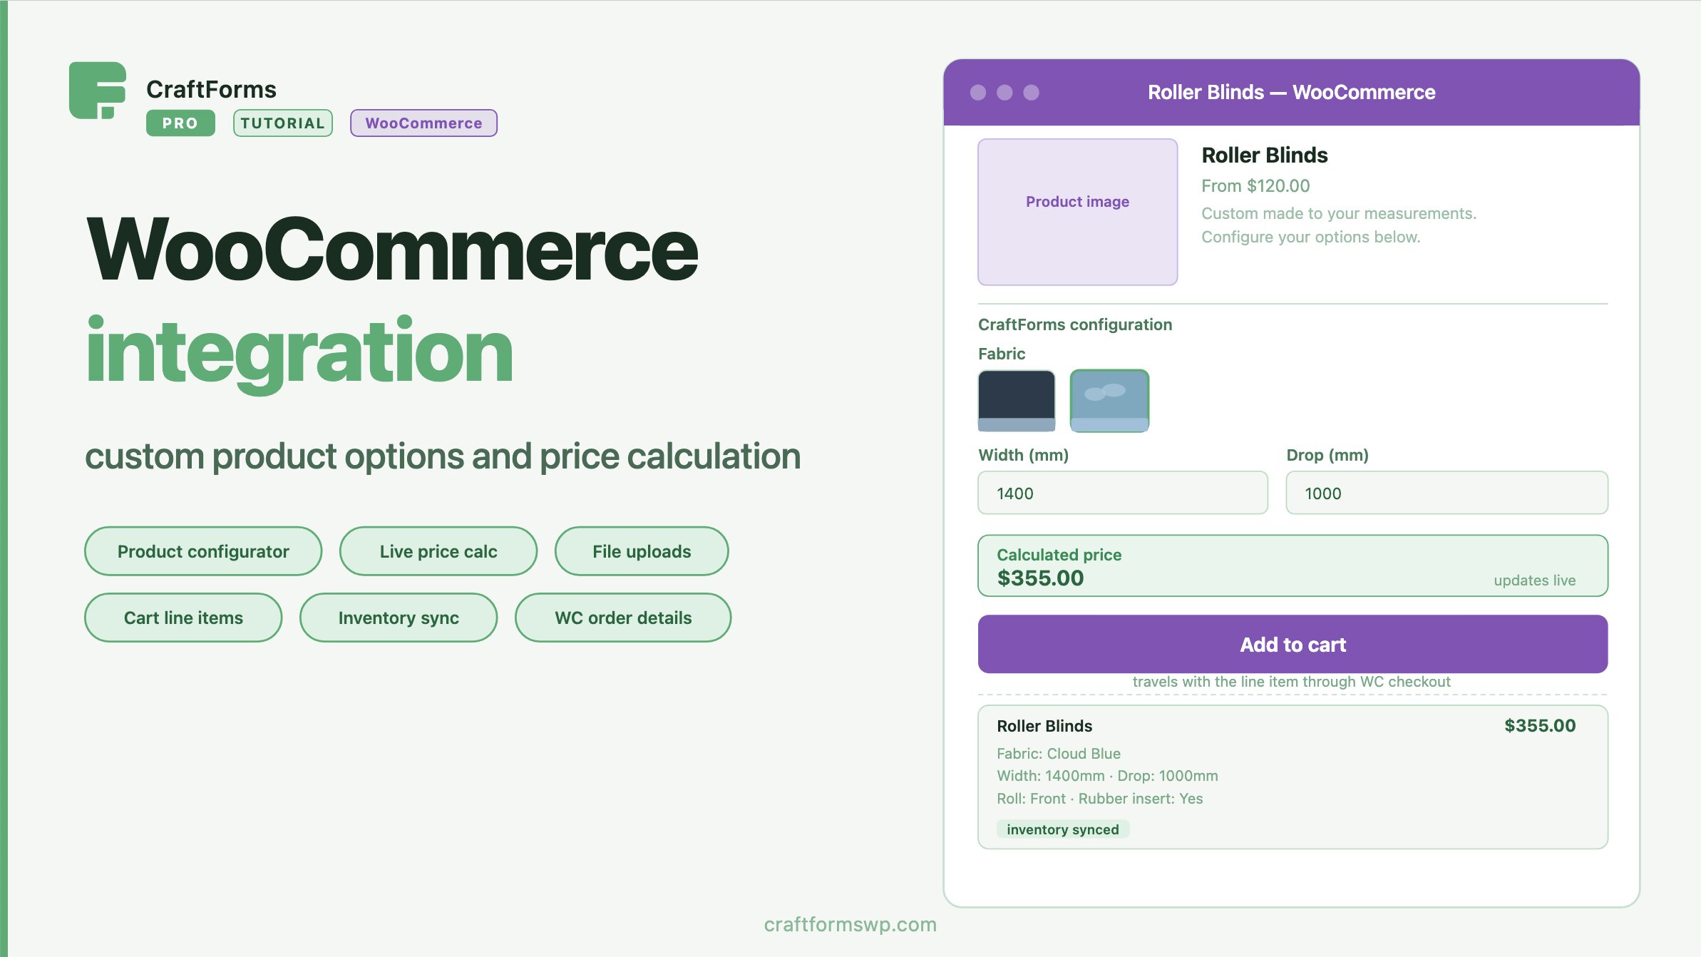Select the WC order details pill
The width and height of the screenshot is (1701, 957).
623,618
